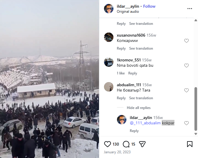Open ildar___aylin's header profile picture
Screen dimensions: 198x158
click(109, 9)
